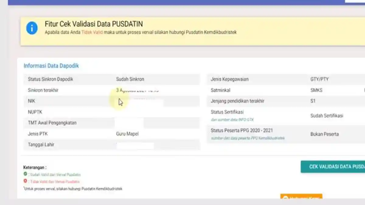Image resolution: width=365 pixels, height=205 pixels.
Task: Click the "Informasi Data Dapodik" section title
Action: click(x=51, y=66)
